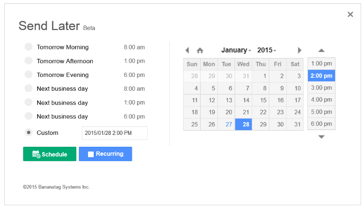Screen dimensions: 364x209
Task: Toggle the checkbox inside Recurring button
Action: [x=91, y=154]
